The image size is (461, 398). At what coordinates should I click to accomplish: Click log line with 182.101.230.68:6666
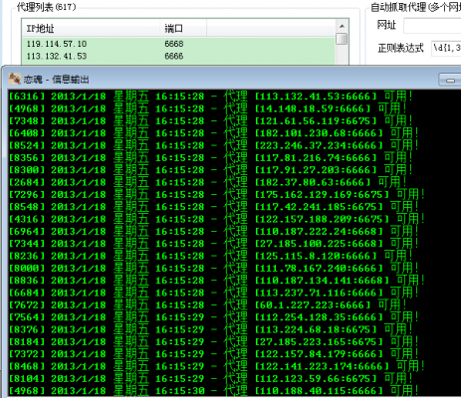(214, 133)
